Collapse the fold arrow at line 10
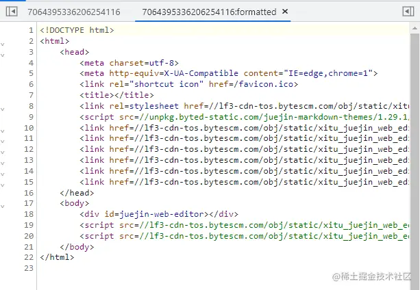 (3, 131)
